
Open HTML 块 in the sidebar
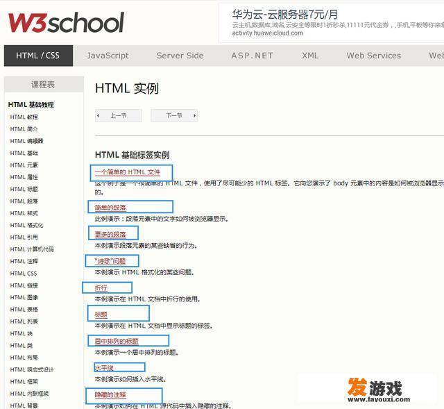click(22, 333)
